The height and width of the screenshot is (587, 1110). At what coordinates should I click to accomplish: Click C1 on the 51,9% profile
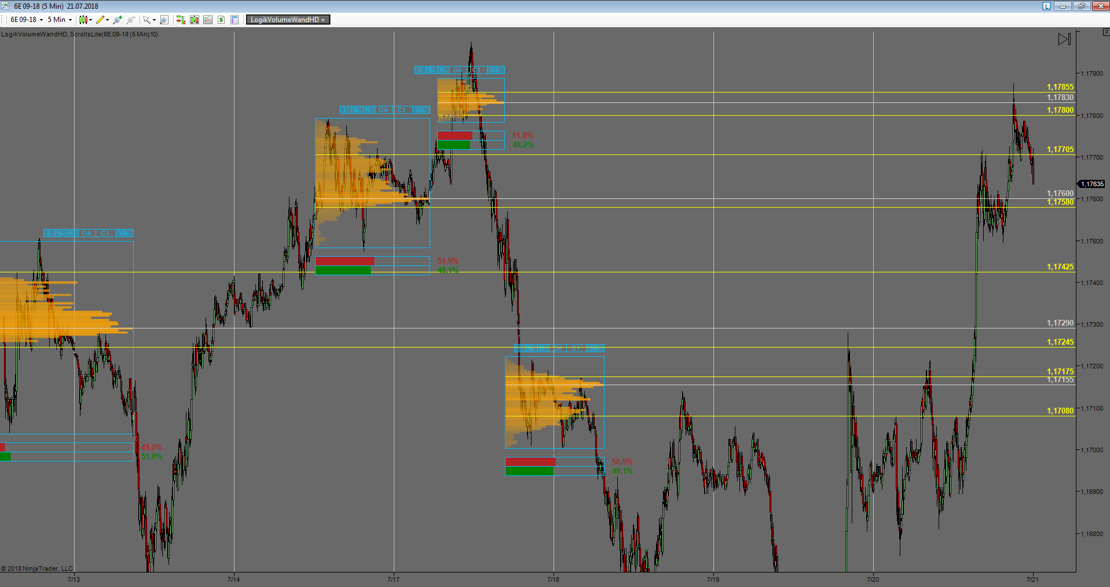click(x=402, y=110)
